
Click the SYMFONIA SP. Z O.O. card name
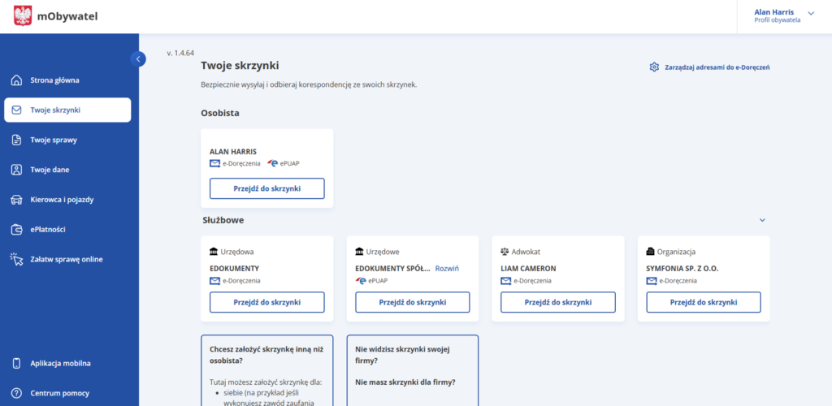(x=682, y=269)
